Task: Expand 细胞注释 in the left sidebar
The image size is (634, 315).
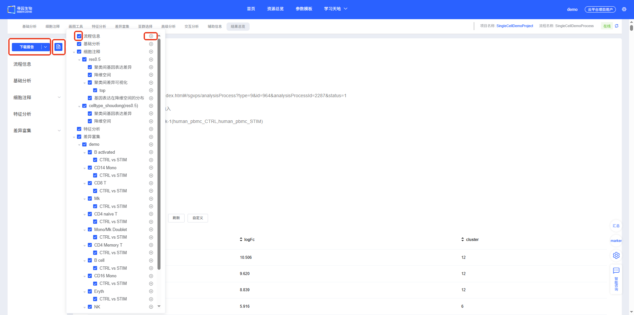Action: tap(59, 98)
